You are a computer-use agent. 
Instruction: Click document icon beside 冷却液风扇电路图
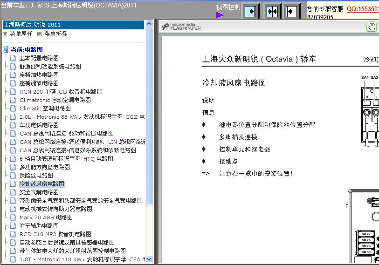[x=13, y=184]
